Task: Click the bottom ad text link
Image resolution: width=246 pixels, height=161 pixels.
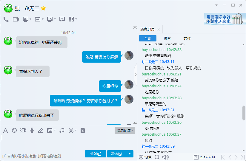Action: (32, 156)
